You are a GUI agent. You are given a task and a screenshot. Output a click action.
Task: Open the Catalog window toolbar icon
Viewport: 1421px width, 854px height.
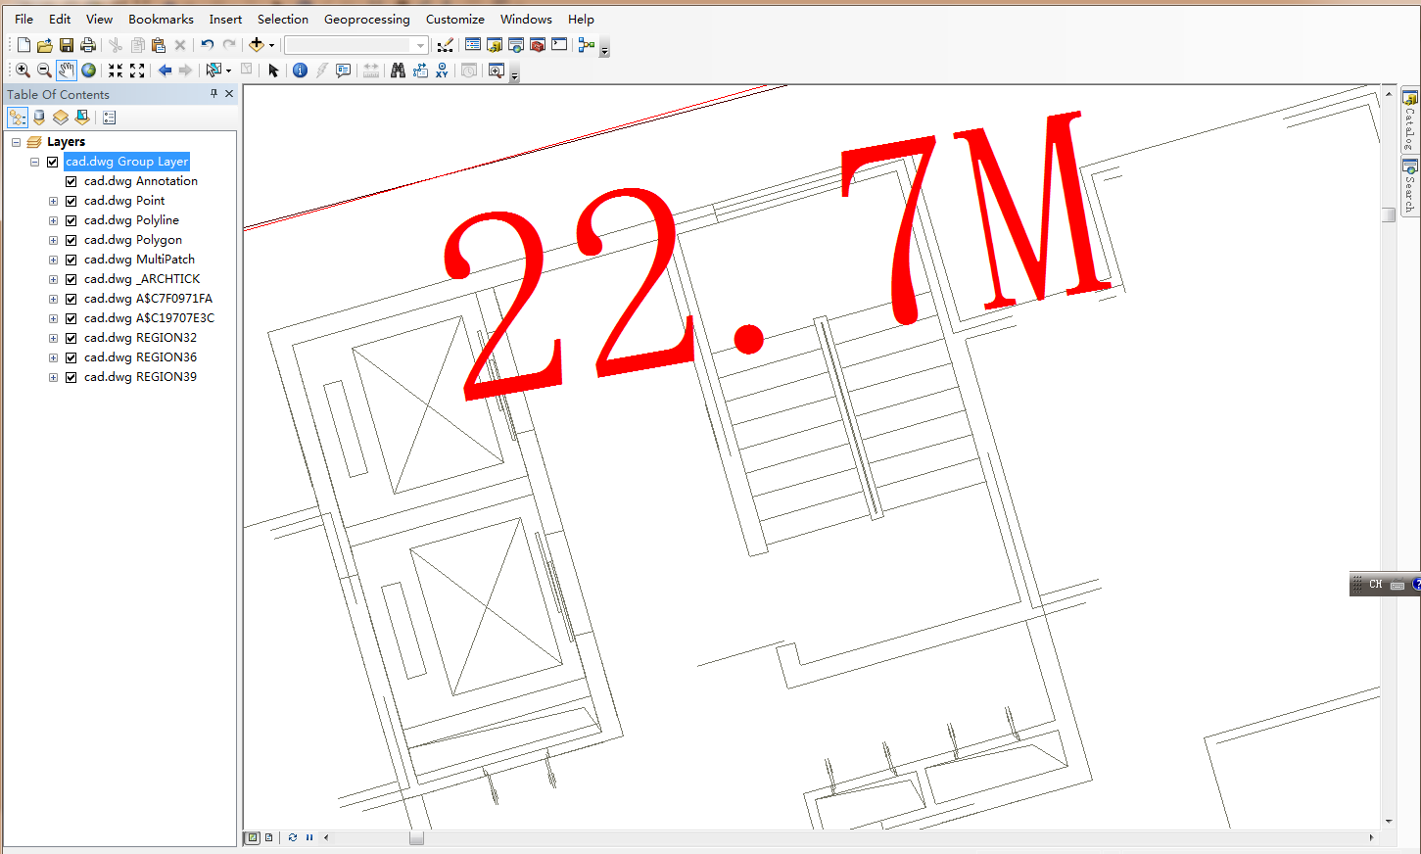(495, 45)
